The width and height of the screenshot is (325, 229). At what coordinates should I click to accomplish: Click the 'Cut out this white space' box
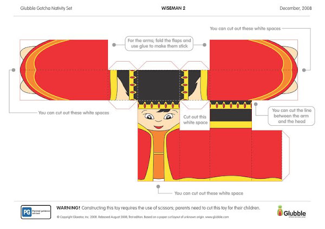[x=195, y=120]
